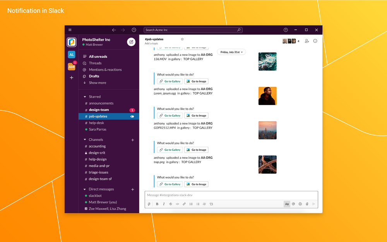Select the psb-updates channel
Image resolution: width=387 pixels, height=242 pixels.
coord(109,116)
